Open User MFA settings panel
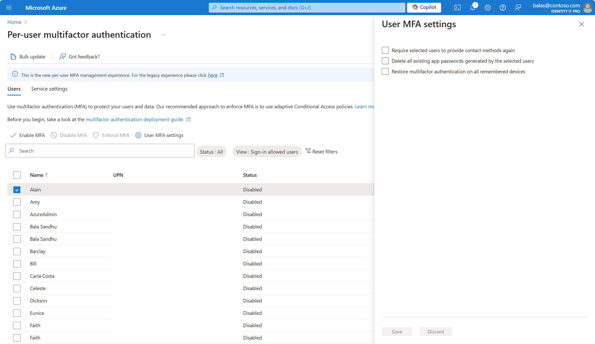 159,135
